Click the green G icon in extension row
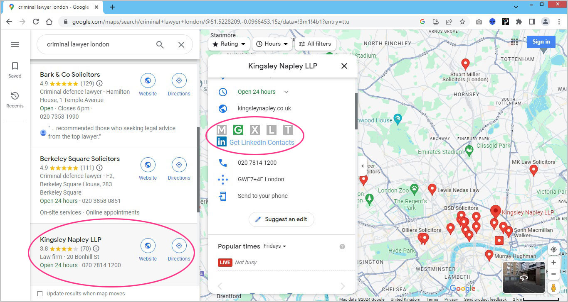 pos(238,130)
